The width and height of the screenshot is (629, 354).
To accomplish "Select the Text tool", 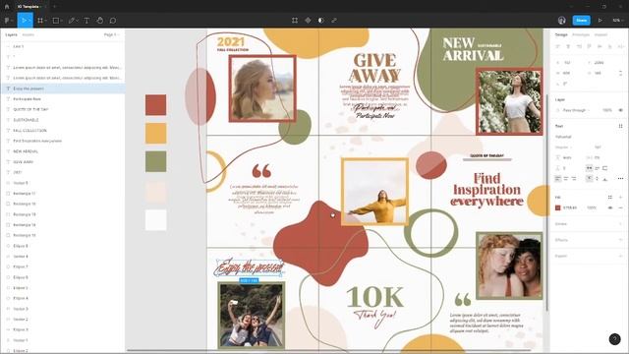I will pyautogui.click(x=86, y=20).
